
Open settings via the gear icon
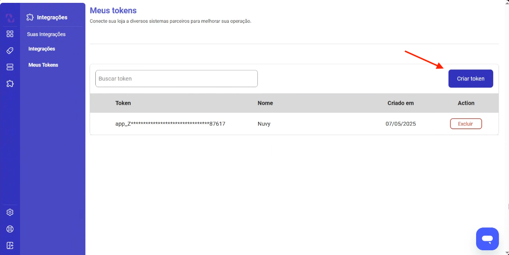(x=10, y=212)
